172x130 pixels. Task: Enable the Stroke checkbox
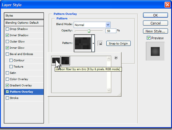point(7,98)
